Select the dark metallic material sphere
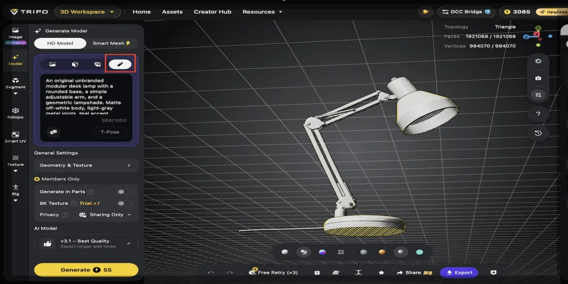Image resolution: width=568 pixels, height=284 pixels. [x=400, y=252]
